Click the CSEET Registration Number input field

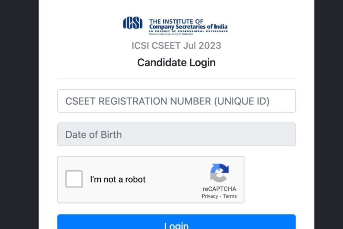(x=177, y=101)
